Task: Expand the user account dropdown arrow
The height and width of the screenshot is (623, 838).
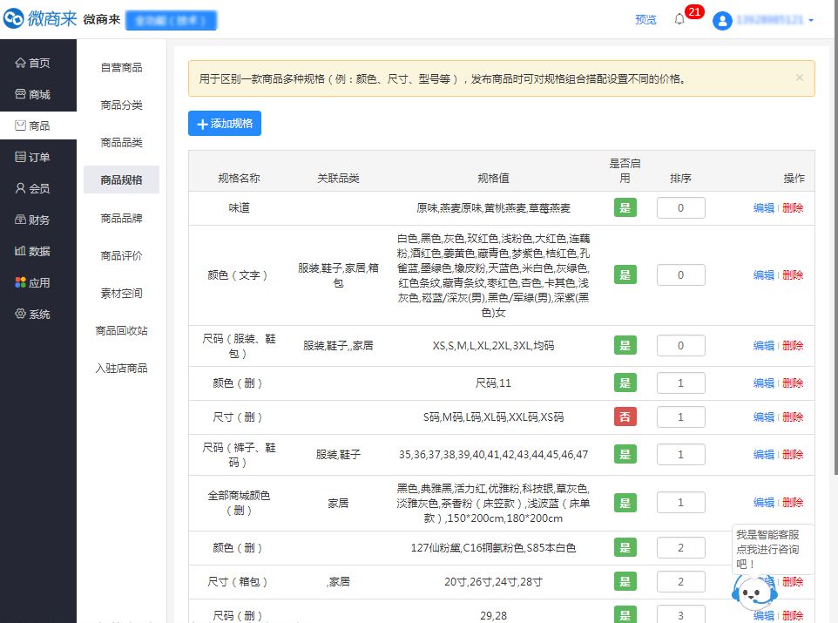Action: [x=812, y=20]
